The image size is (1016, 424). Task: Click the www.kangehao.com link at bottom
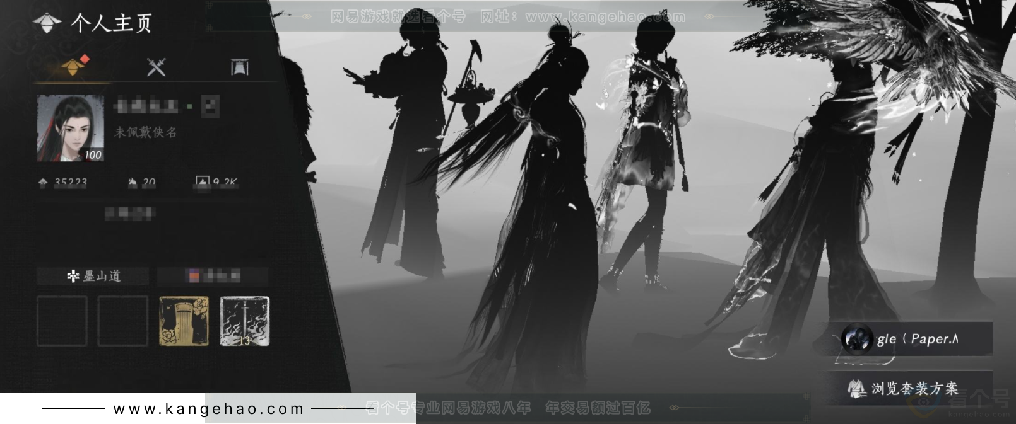coord(209,409)
